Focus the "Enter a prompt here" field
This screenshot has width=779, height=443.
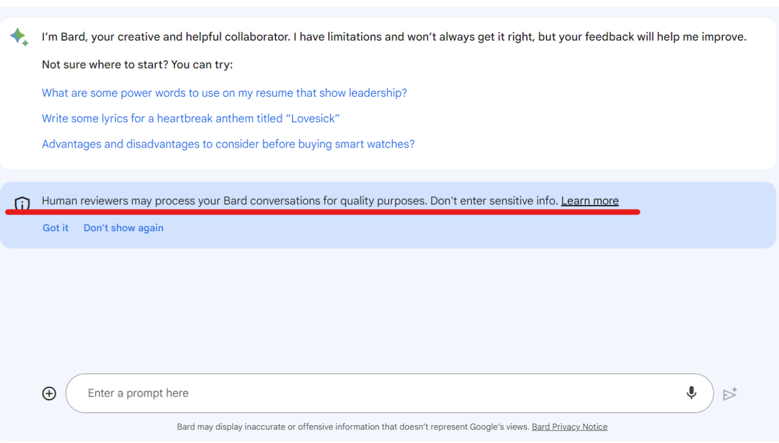click(389, 393)
